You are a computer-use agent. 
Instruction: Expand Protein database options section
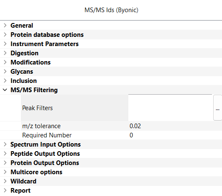click(x=5, y=35)
